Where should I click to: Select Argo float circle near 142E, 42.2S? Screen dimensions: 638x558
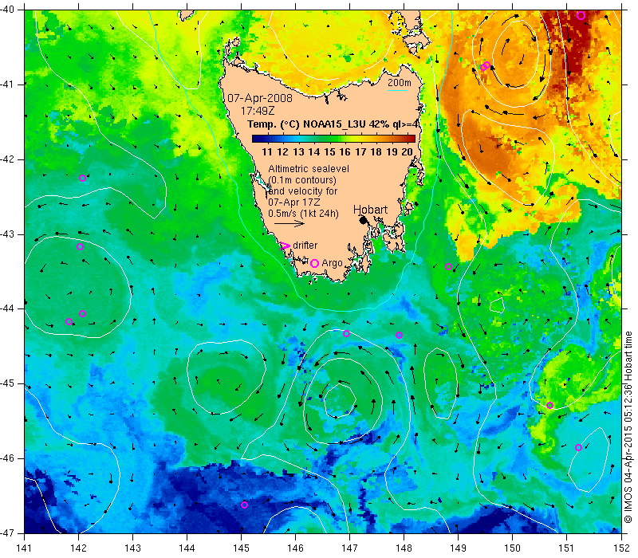[x=82, y=178]
